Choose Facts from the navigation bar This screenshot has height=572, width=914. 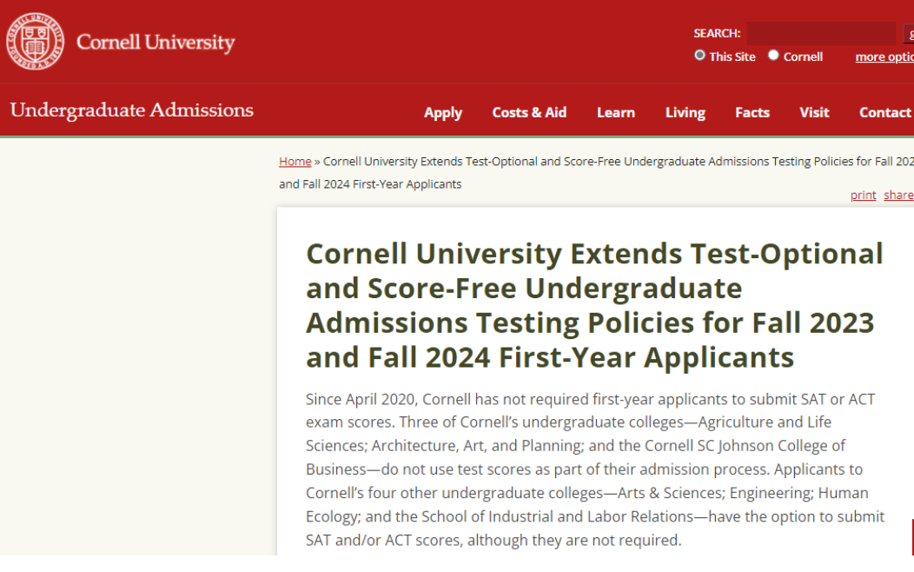coord(752,113)
